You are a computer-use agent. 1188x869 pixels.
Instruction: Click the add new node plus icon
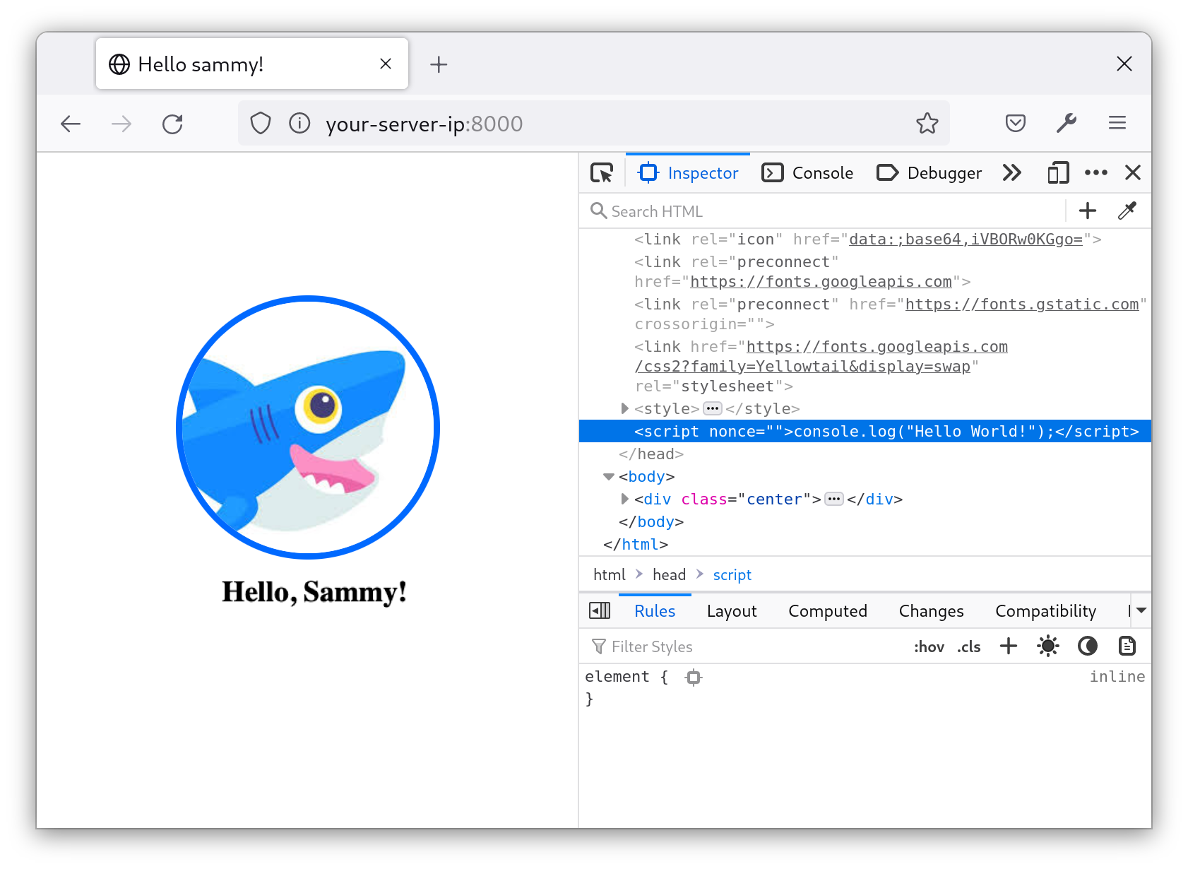[x=1088, y=211]
